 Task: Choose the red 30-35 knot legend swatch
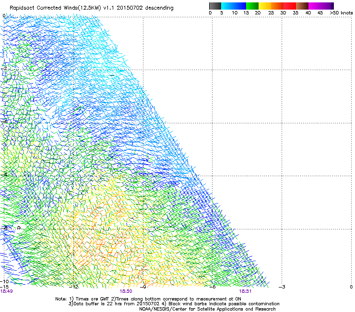coord(290,6)
